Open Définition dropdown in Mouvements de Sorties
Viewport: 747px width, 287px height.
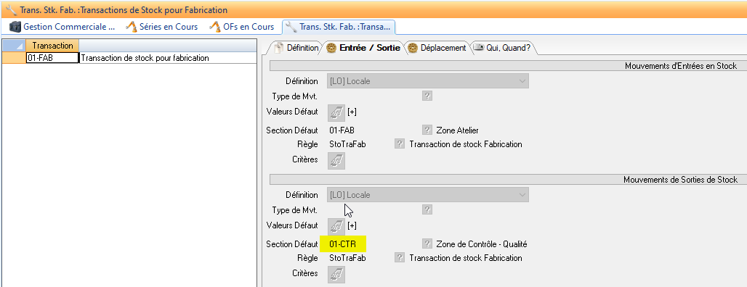[x=427, y=195]
